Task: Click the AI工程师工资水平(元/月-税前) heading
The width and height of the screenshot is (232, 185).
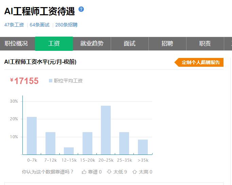Action: (x=40, y=62)
